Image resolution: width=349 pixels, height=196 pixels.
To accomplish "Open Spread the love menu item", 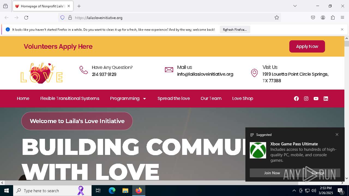I will click(174, 99).
